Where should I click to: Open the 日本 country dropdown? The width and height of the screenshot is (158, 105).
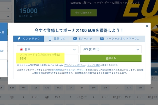tap(47, 49)
